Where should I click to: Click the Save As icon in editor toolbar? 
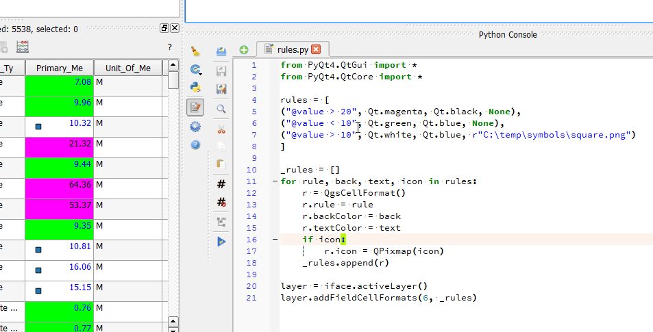[221, 89]
